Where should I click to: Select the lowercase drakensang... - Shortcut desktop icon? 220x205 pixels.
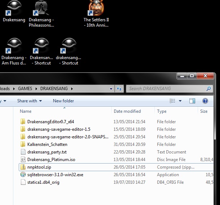[69, 46]
